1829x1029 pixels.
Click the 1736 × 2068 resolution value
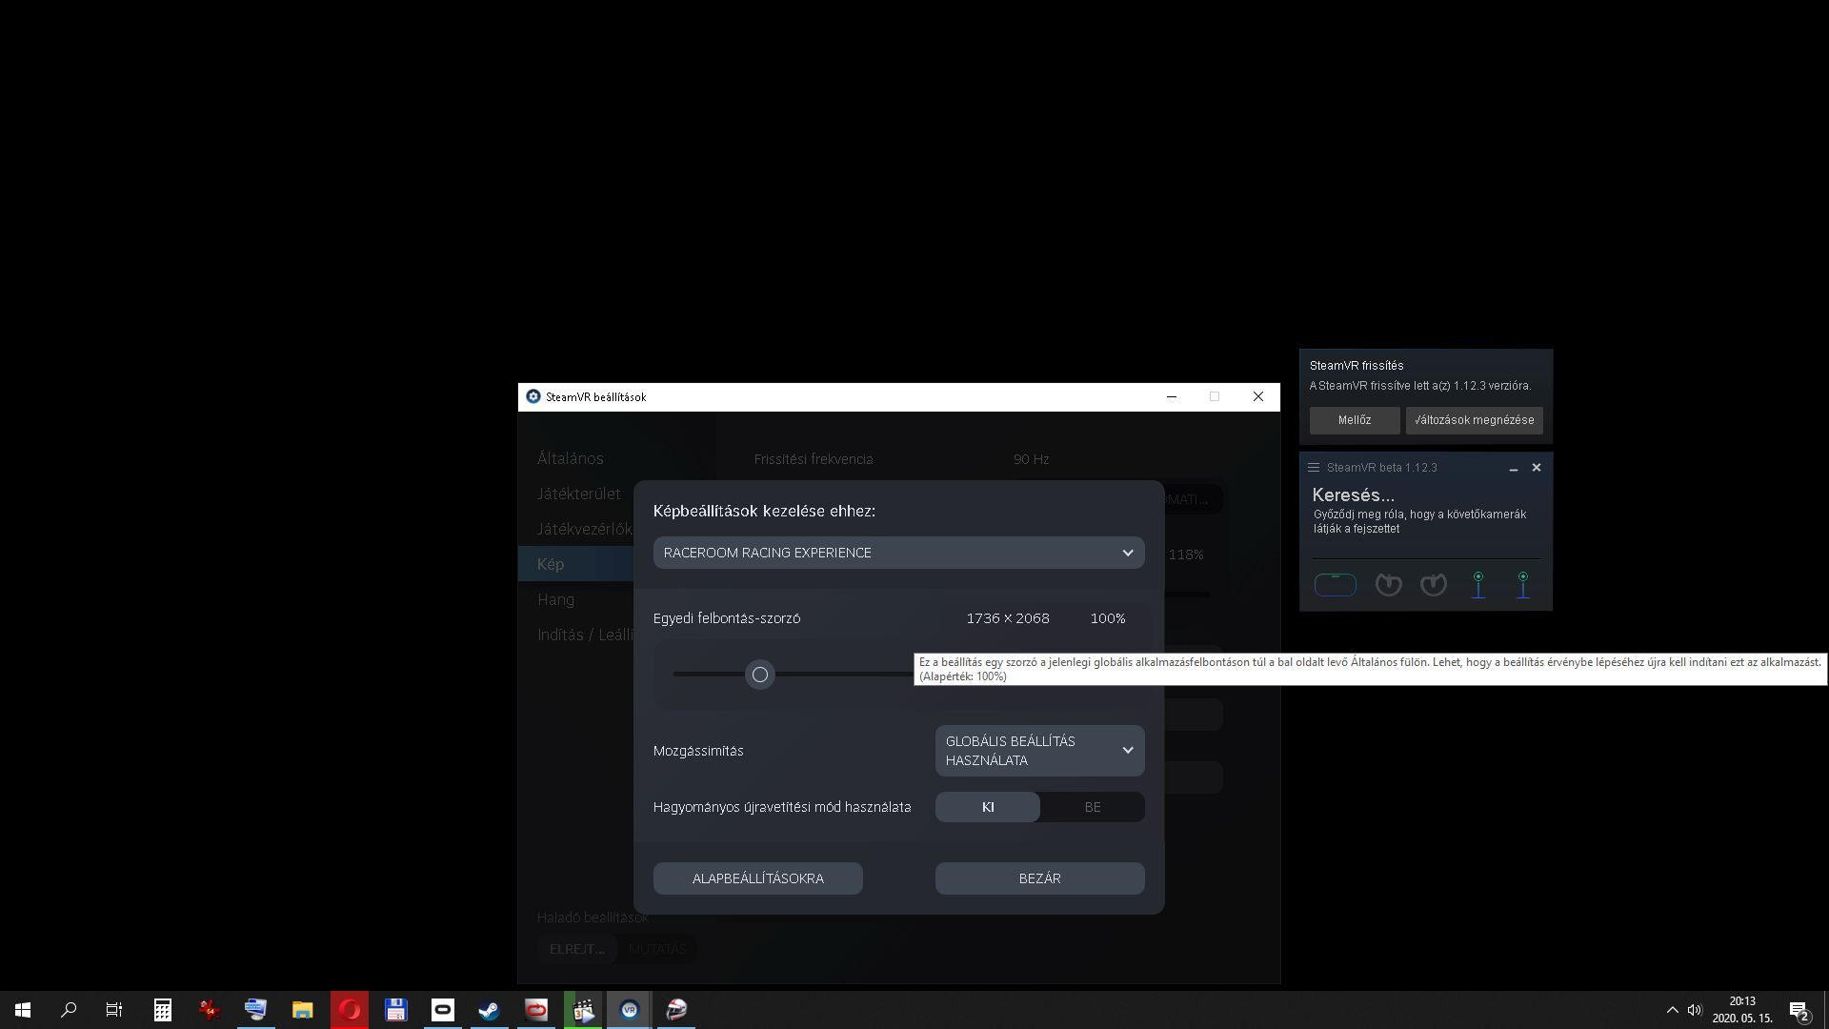[1007, 618]
